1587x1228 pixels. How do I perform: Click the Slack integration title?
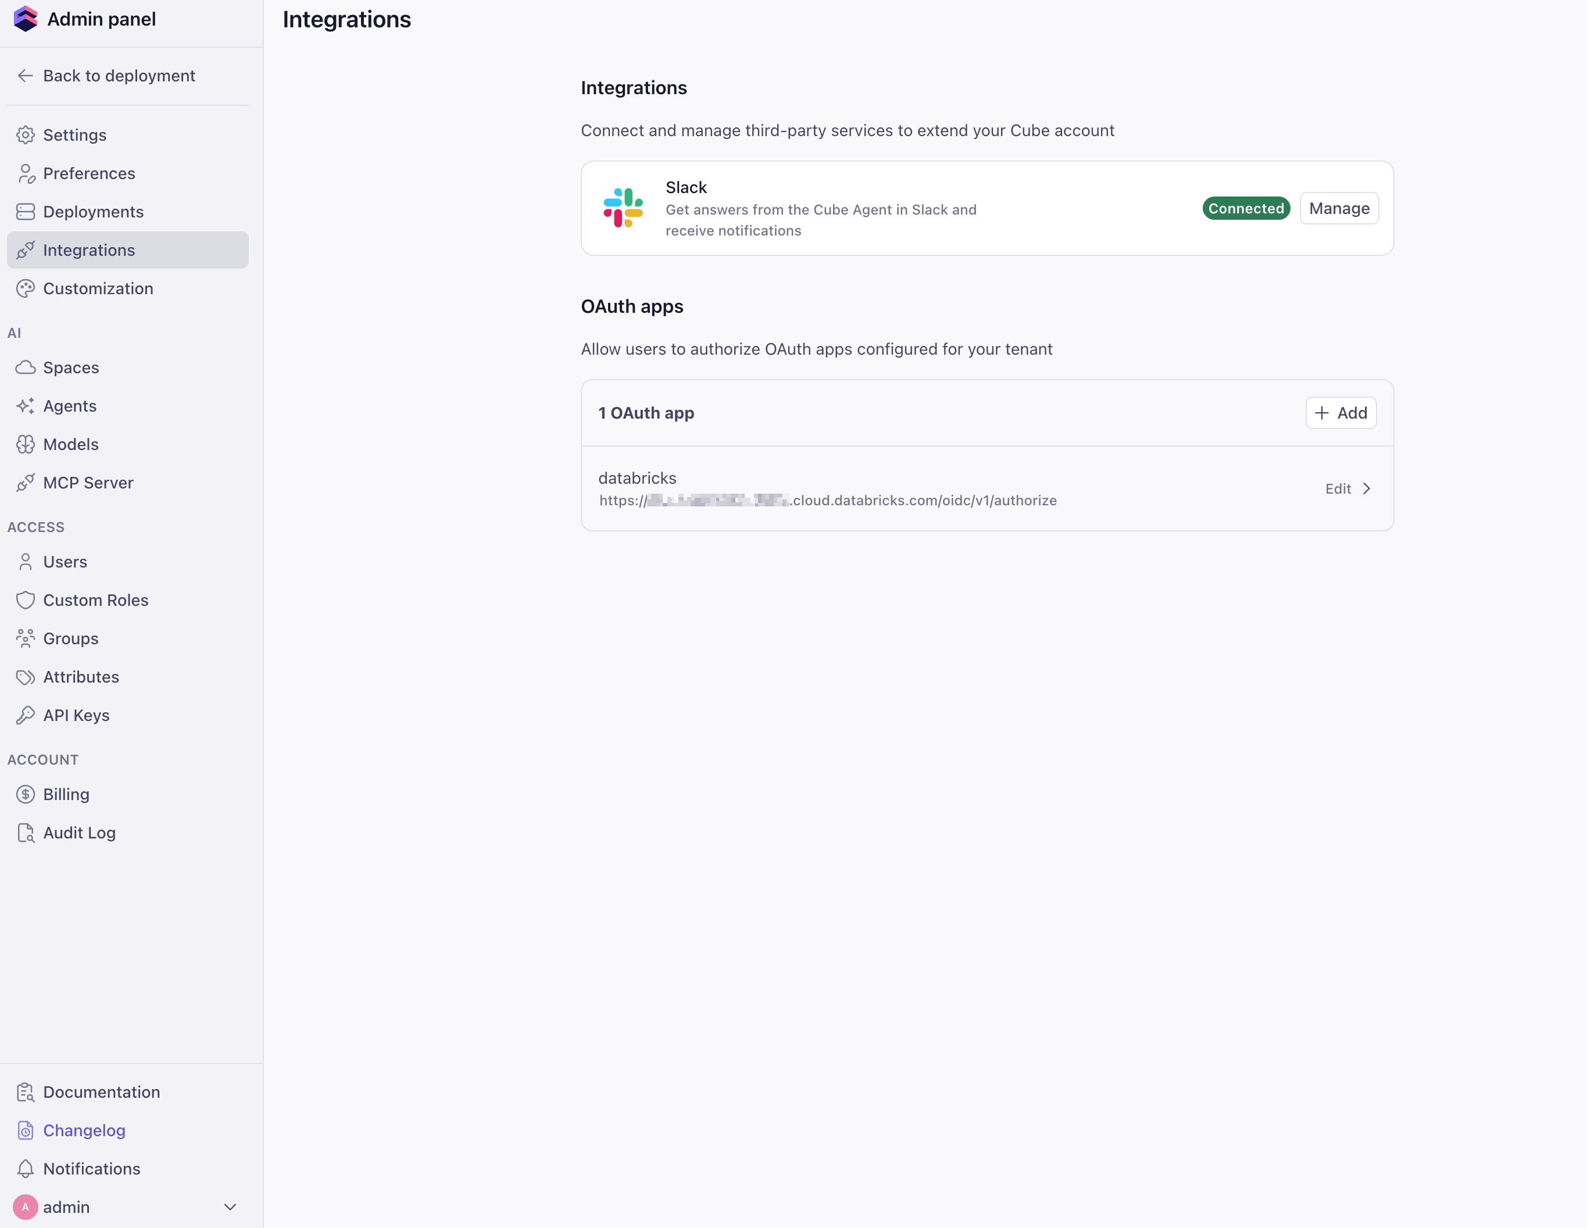coord(686,187)
